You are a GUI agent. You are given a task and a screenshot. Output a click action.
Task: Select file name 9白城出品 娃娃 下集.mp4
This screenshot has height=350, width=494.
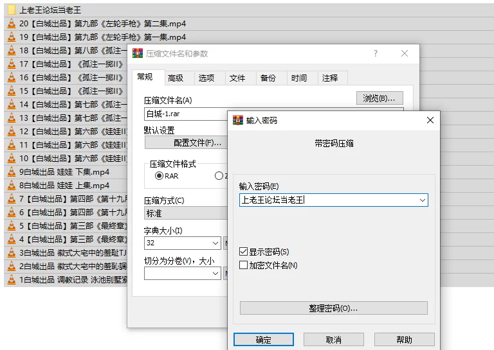click(x=64, y=172)
